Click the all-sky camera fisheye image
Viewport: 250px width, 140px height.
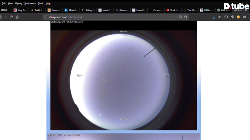click(123, 75)
